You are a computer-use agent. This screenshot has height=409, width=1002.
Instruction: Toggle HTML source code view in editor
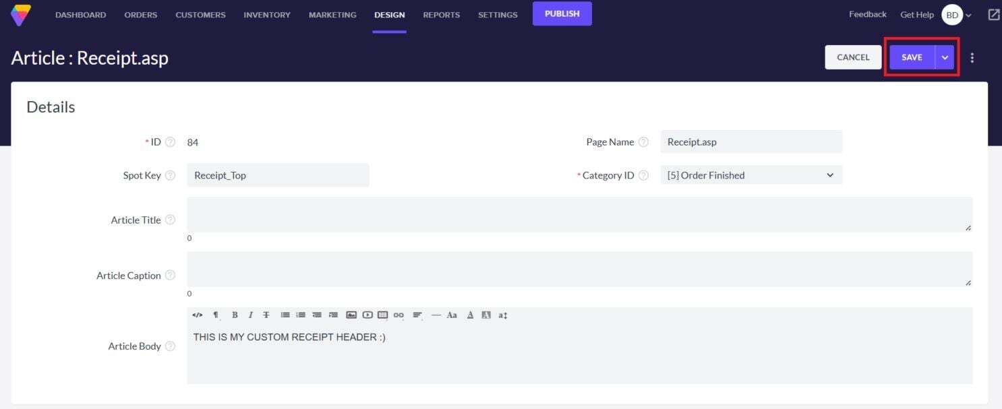coord(197,315)
